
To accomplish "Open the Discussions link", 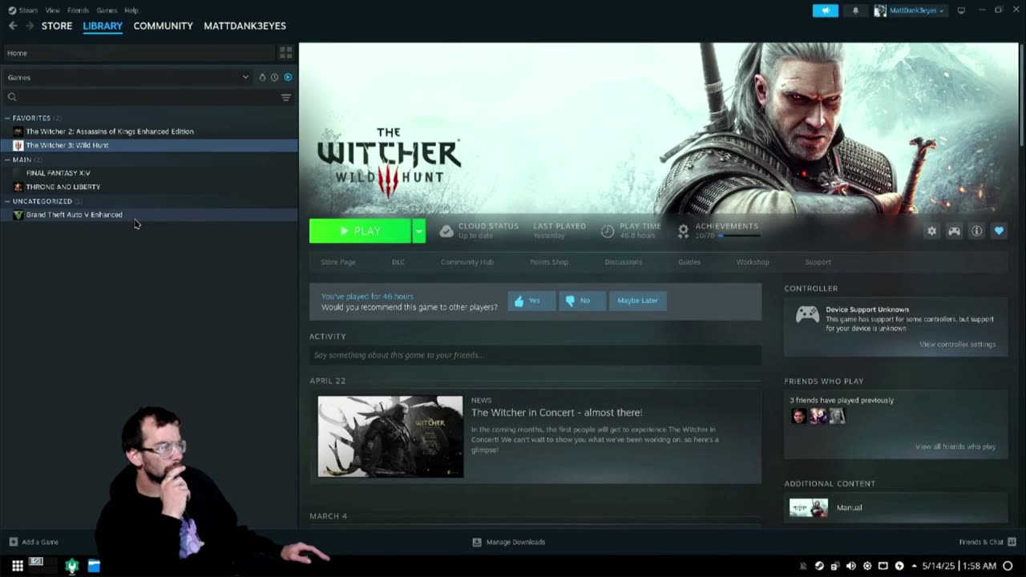I will [623, 262].
